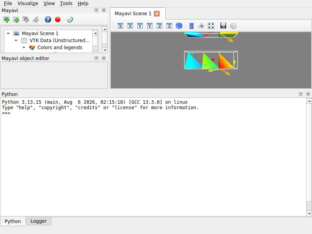Select Mayavi Scene 1 in the tree
The image size is (312, 234).
pyautogui.click(x=40, y=34)
